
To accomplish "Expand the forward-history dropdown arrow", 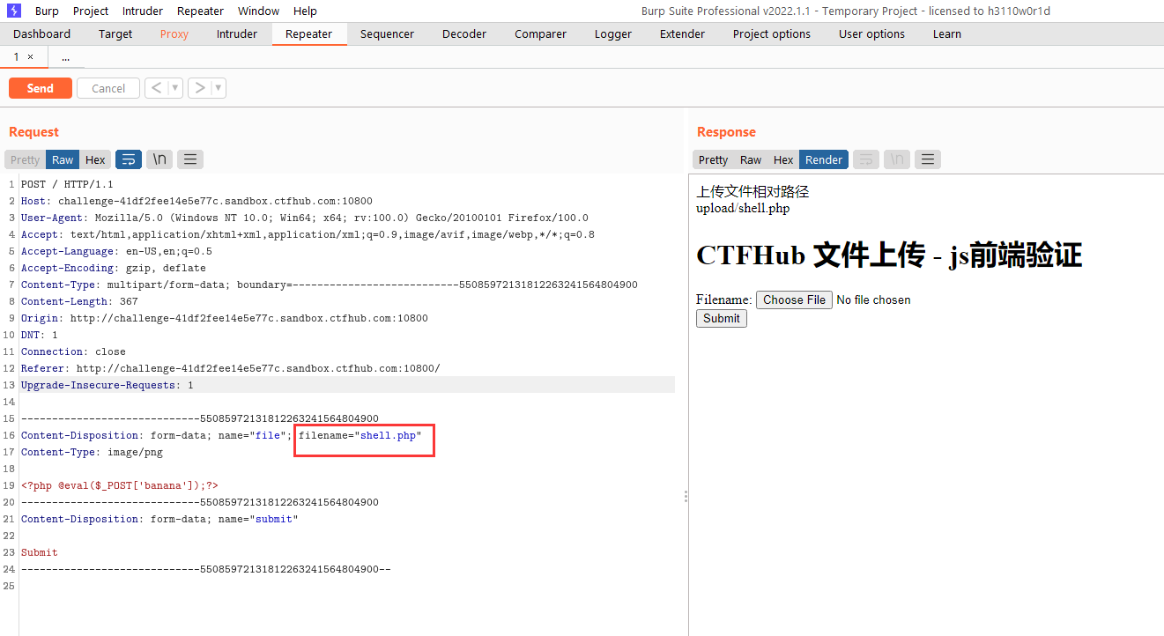I will click(x=219, y=88).
